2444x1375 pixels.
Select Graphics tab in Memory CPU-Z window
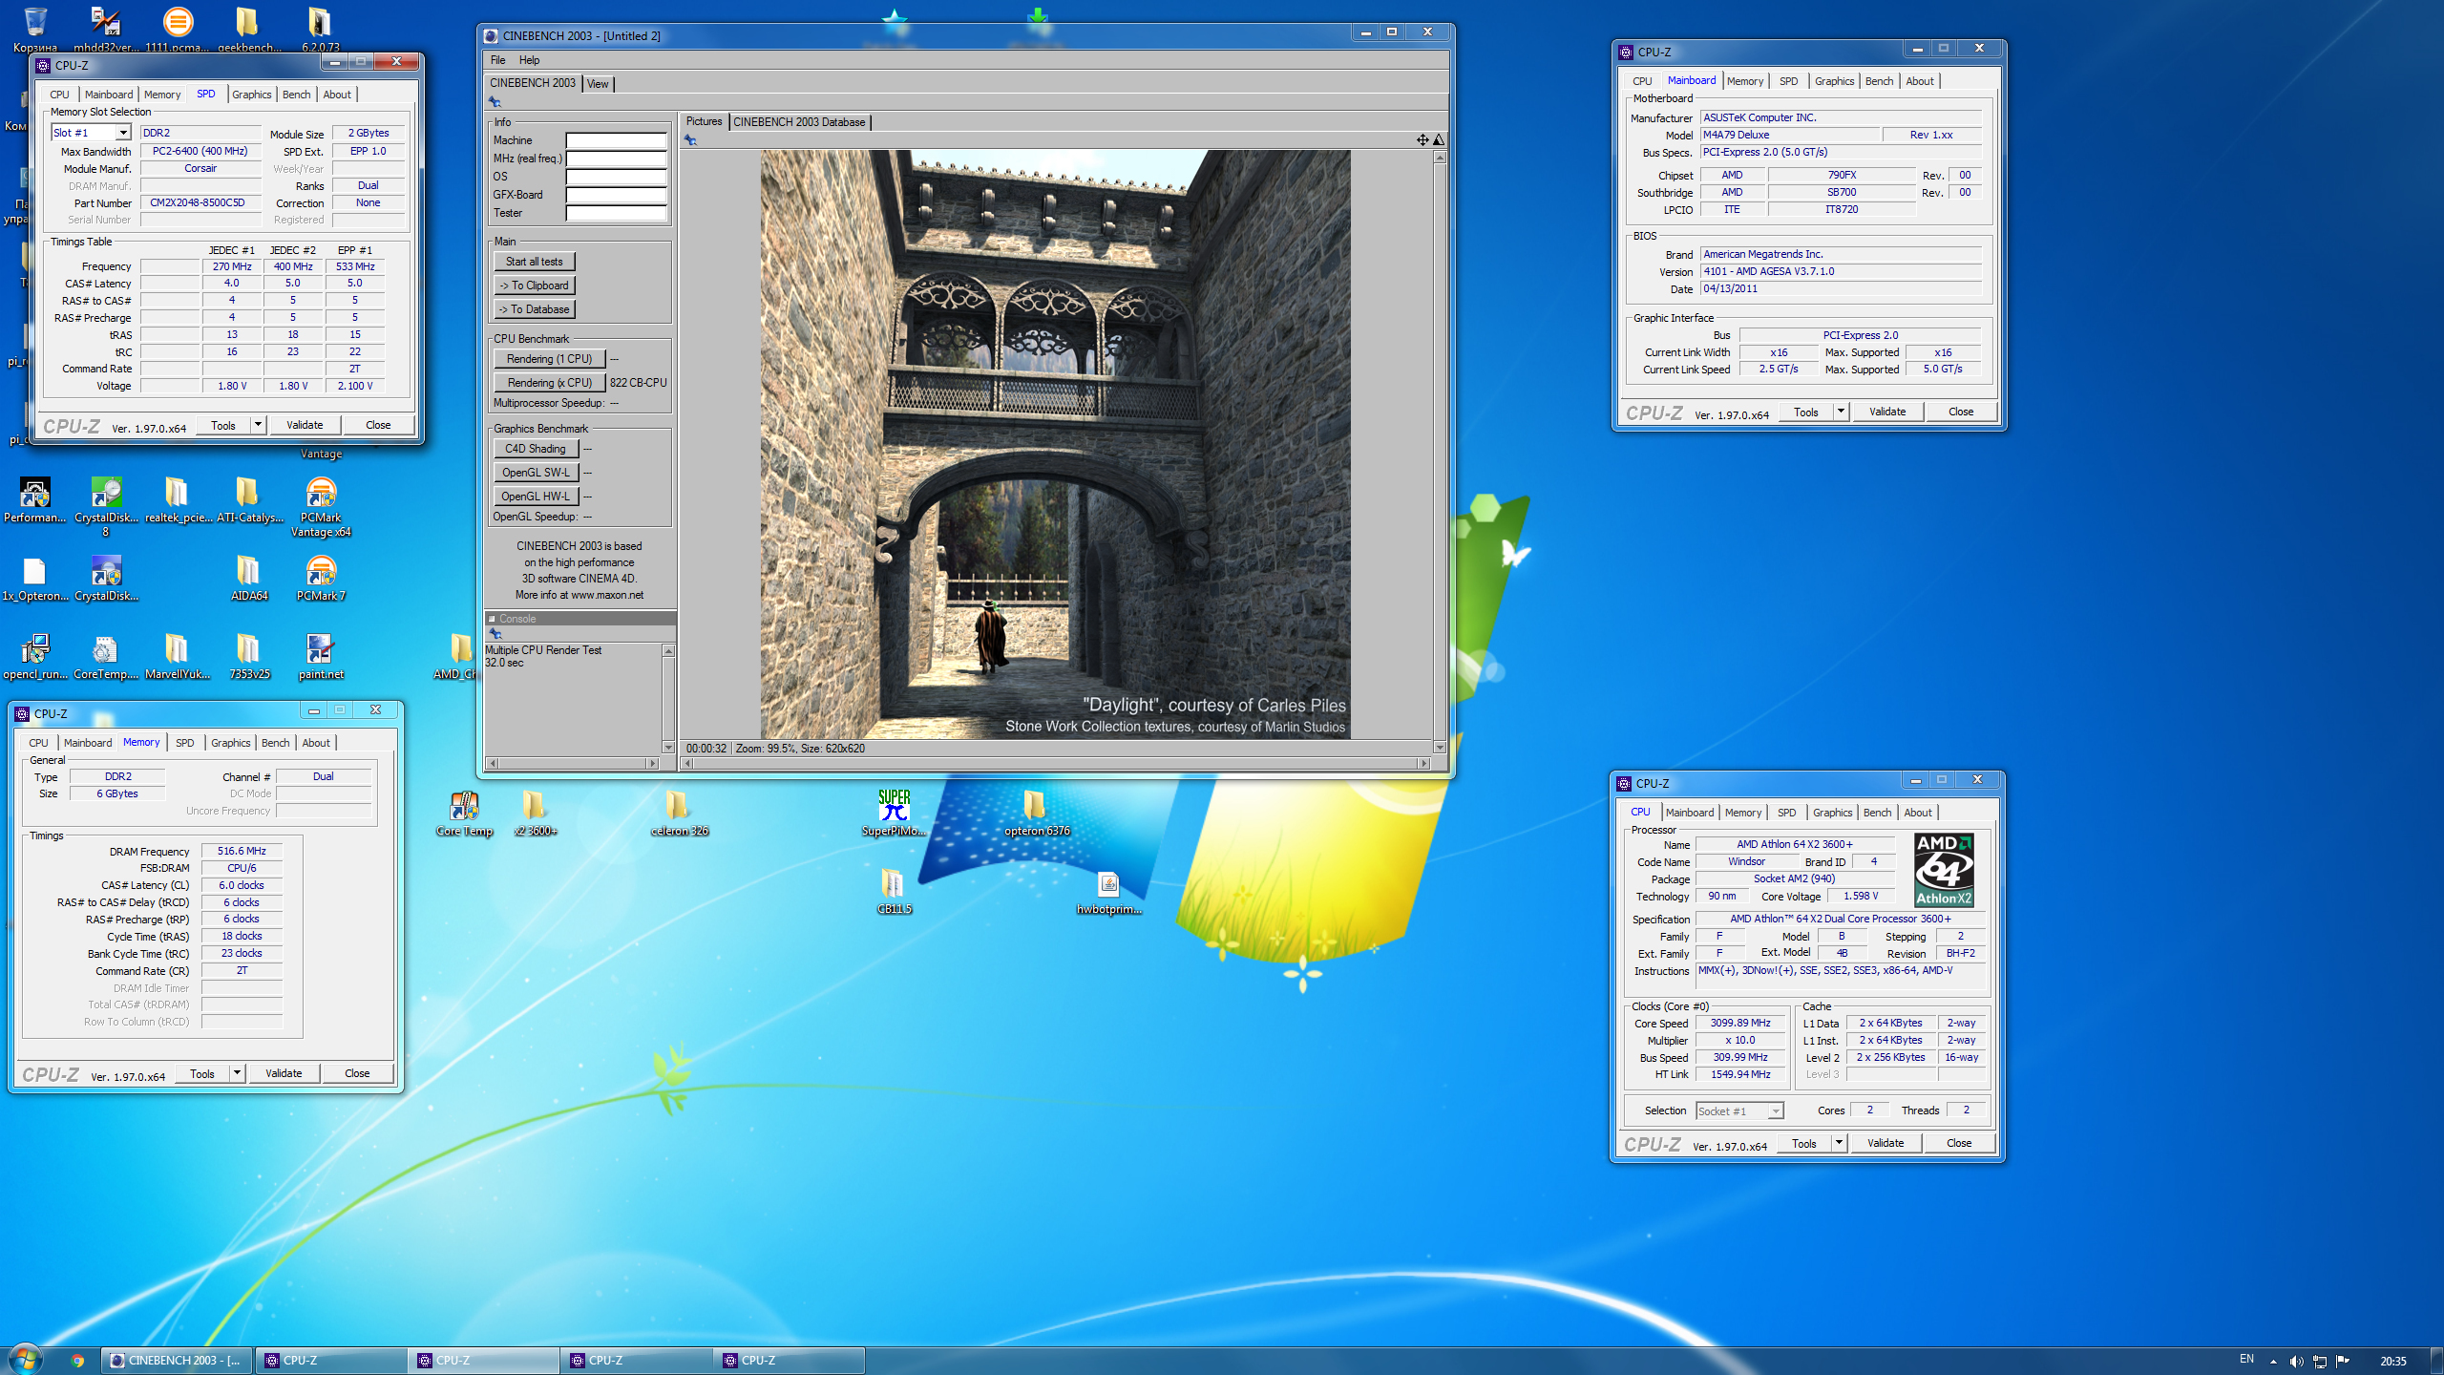point(230,743)
